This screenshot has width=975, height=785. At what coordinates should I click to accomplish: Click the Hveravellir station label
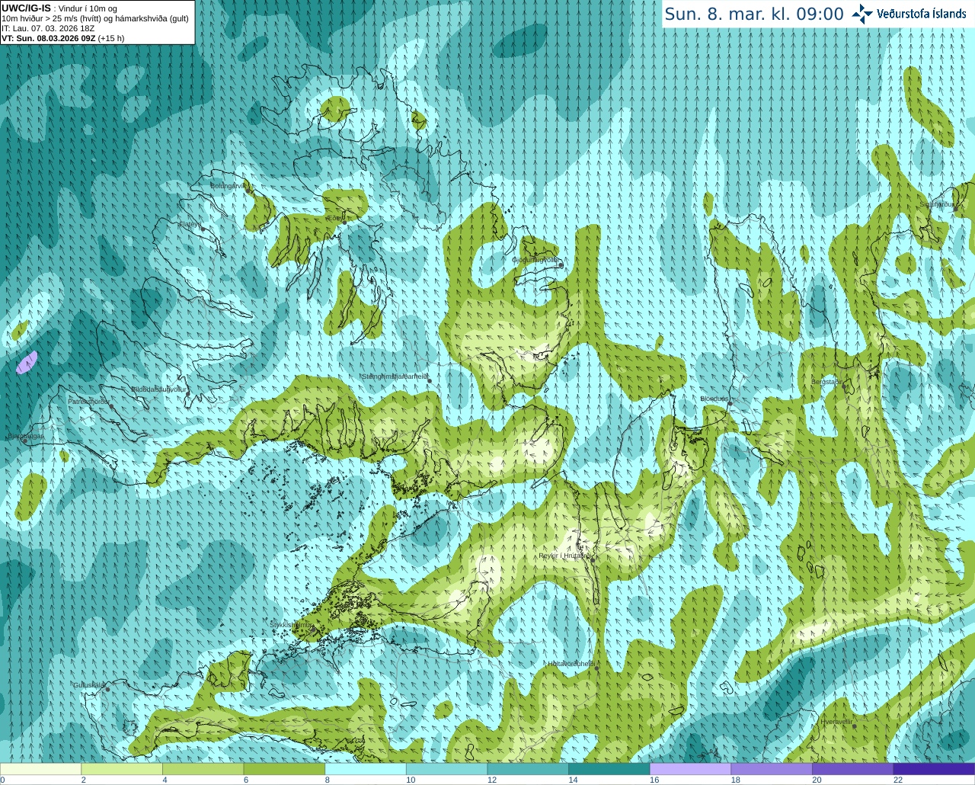[x=836, y=721]
